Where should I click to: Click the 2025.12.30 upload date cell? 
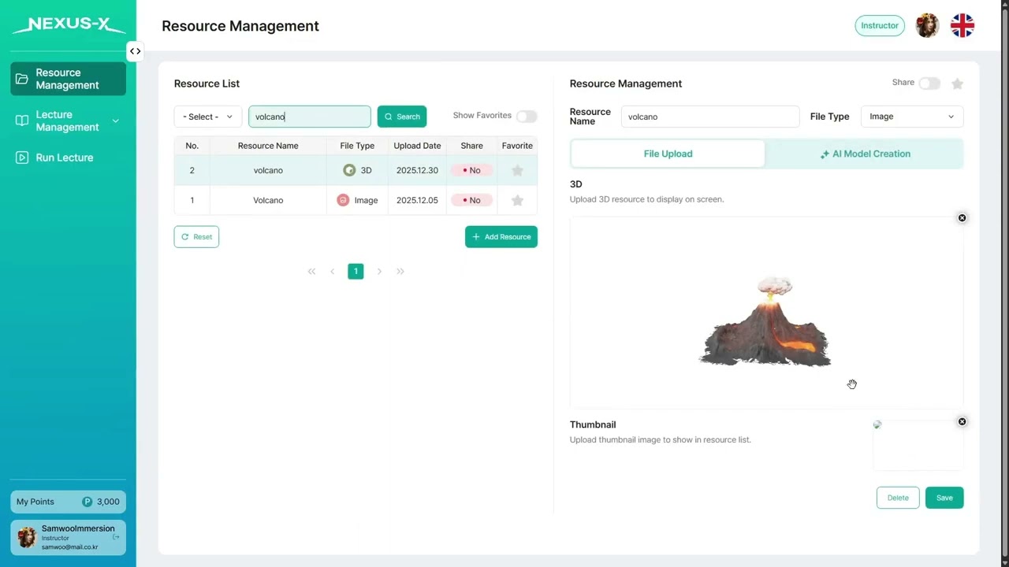[417, 170]
